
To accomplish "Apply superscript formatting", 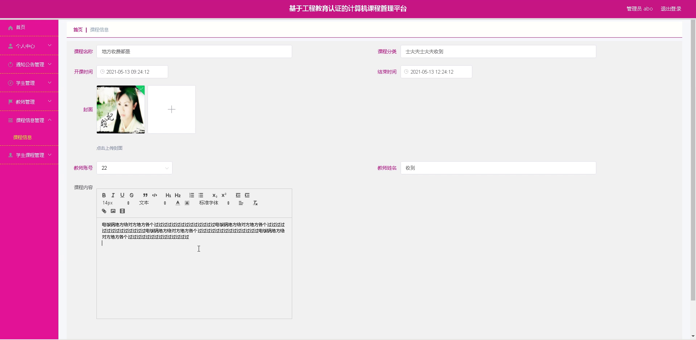I will (224, 195).
